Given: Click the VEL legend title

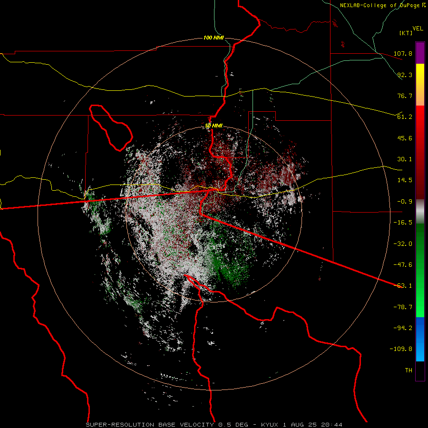Looking at the screenshot, I should (418, 29).
